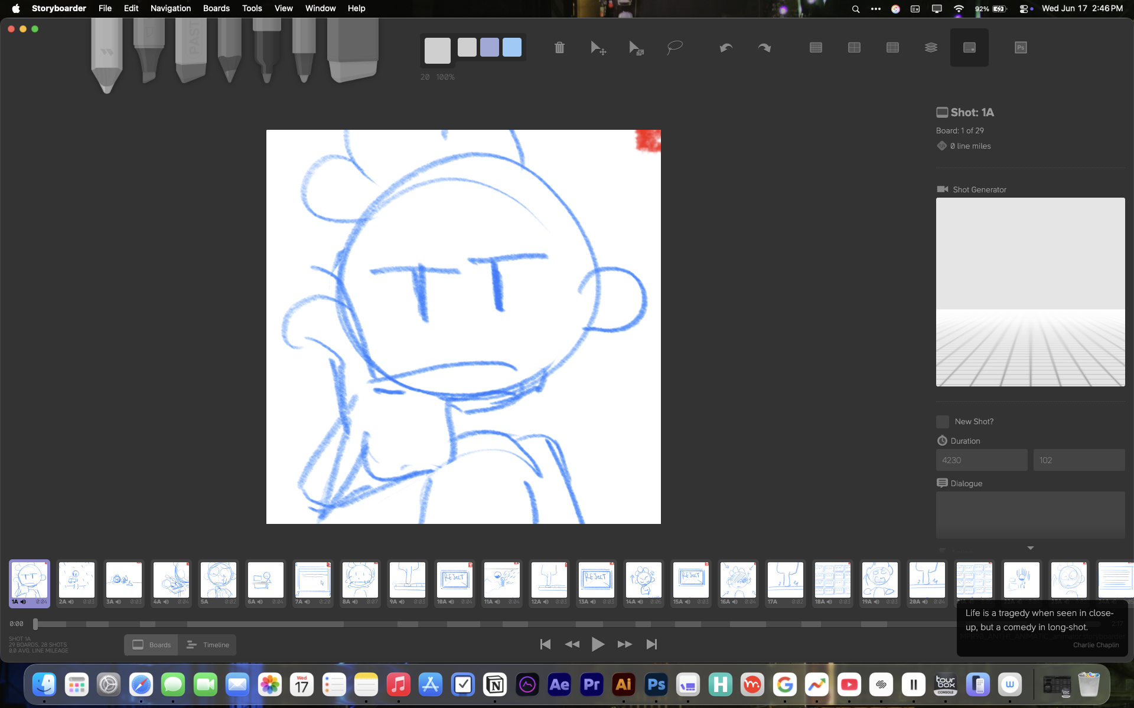
Task: Click the duration frames field showing 102
Action: point(1079,460)
